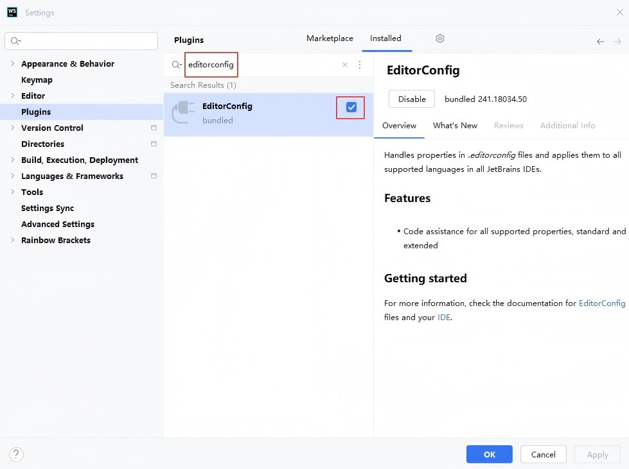
Task: Open the Additional Info tab
Action: [567, 126]
